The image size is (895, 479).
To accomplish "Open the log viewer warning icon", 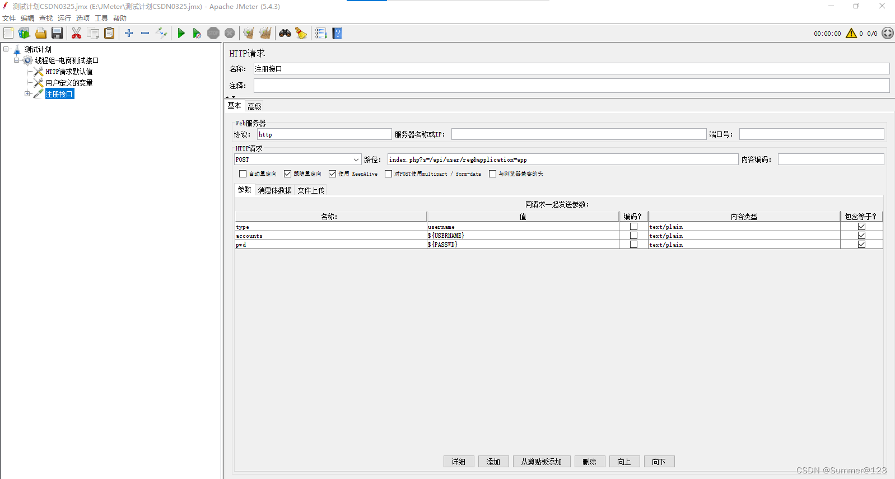I will point(851,34).
